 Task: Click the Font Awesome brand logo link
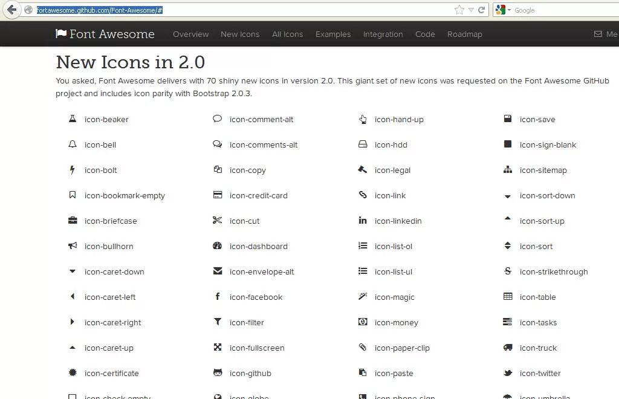tap(105, 34)
